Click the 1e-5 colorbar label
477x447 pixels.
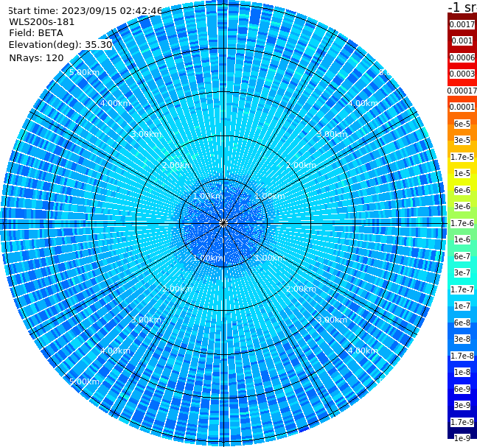pos(462,173)
